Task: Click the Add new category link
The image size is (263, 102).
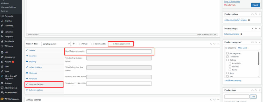Action: coord(233,80)
